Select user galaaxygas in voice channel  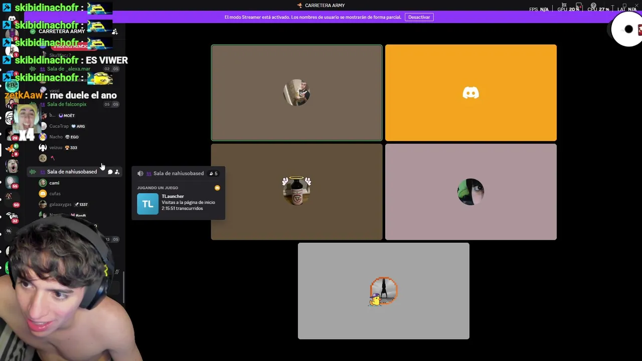60,205
